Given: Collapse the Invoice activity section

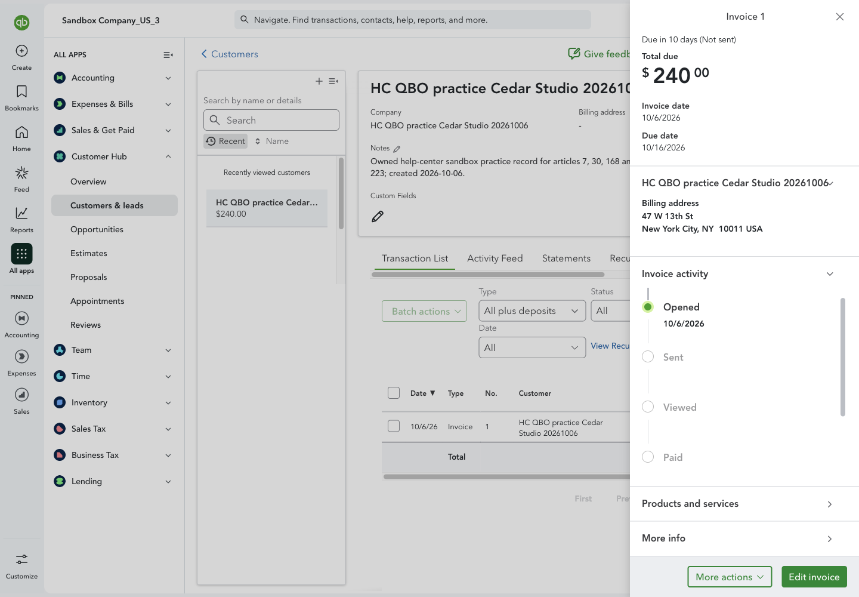Looking at the screenshot, I should [830, 274].
